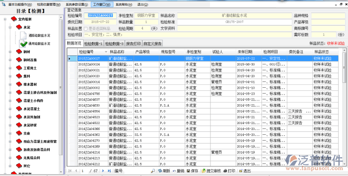
Task: Expand the 钢材连接 tree node
Action: click(x=10, y=60)
